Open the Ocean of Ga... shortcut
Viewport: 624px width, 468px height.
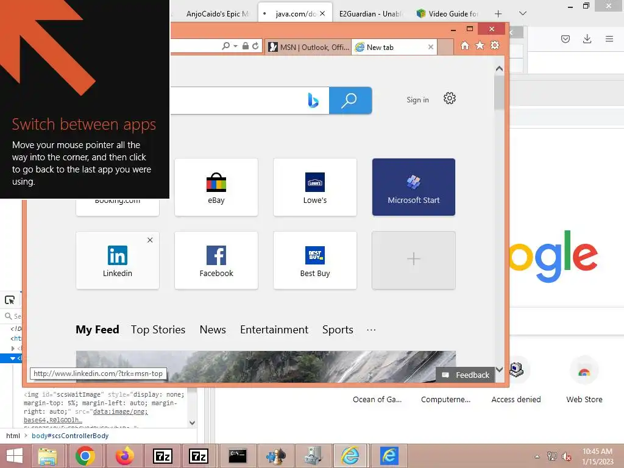pos(377,399)
